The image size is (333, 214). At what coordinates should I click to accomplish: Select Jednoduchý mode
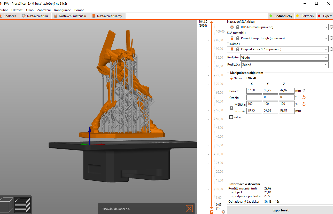tap(281, 16)
